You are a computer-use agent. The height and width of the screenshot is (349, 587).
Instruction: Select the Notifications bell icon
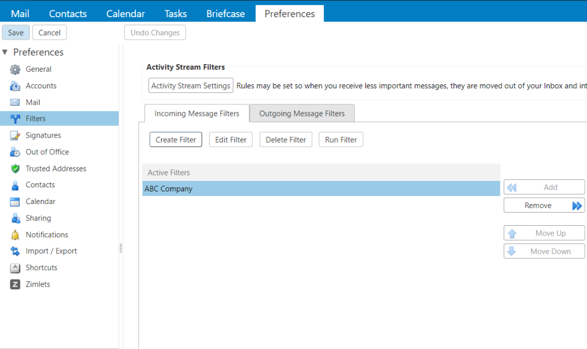(x=15, y=235)
